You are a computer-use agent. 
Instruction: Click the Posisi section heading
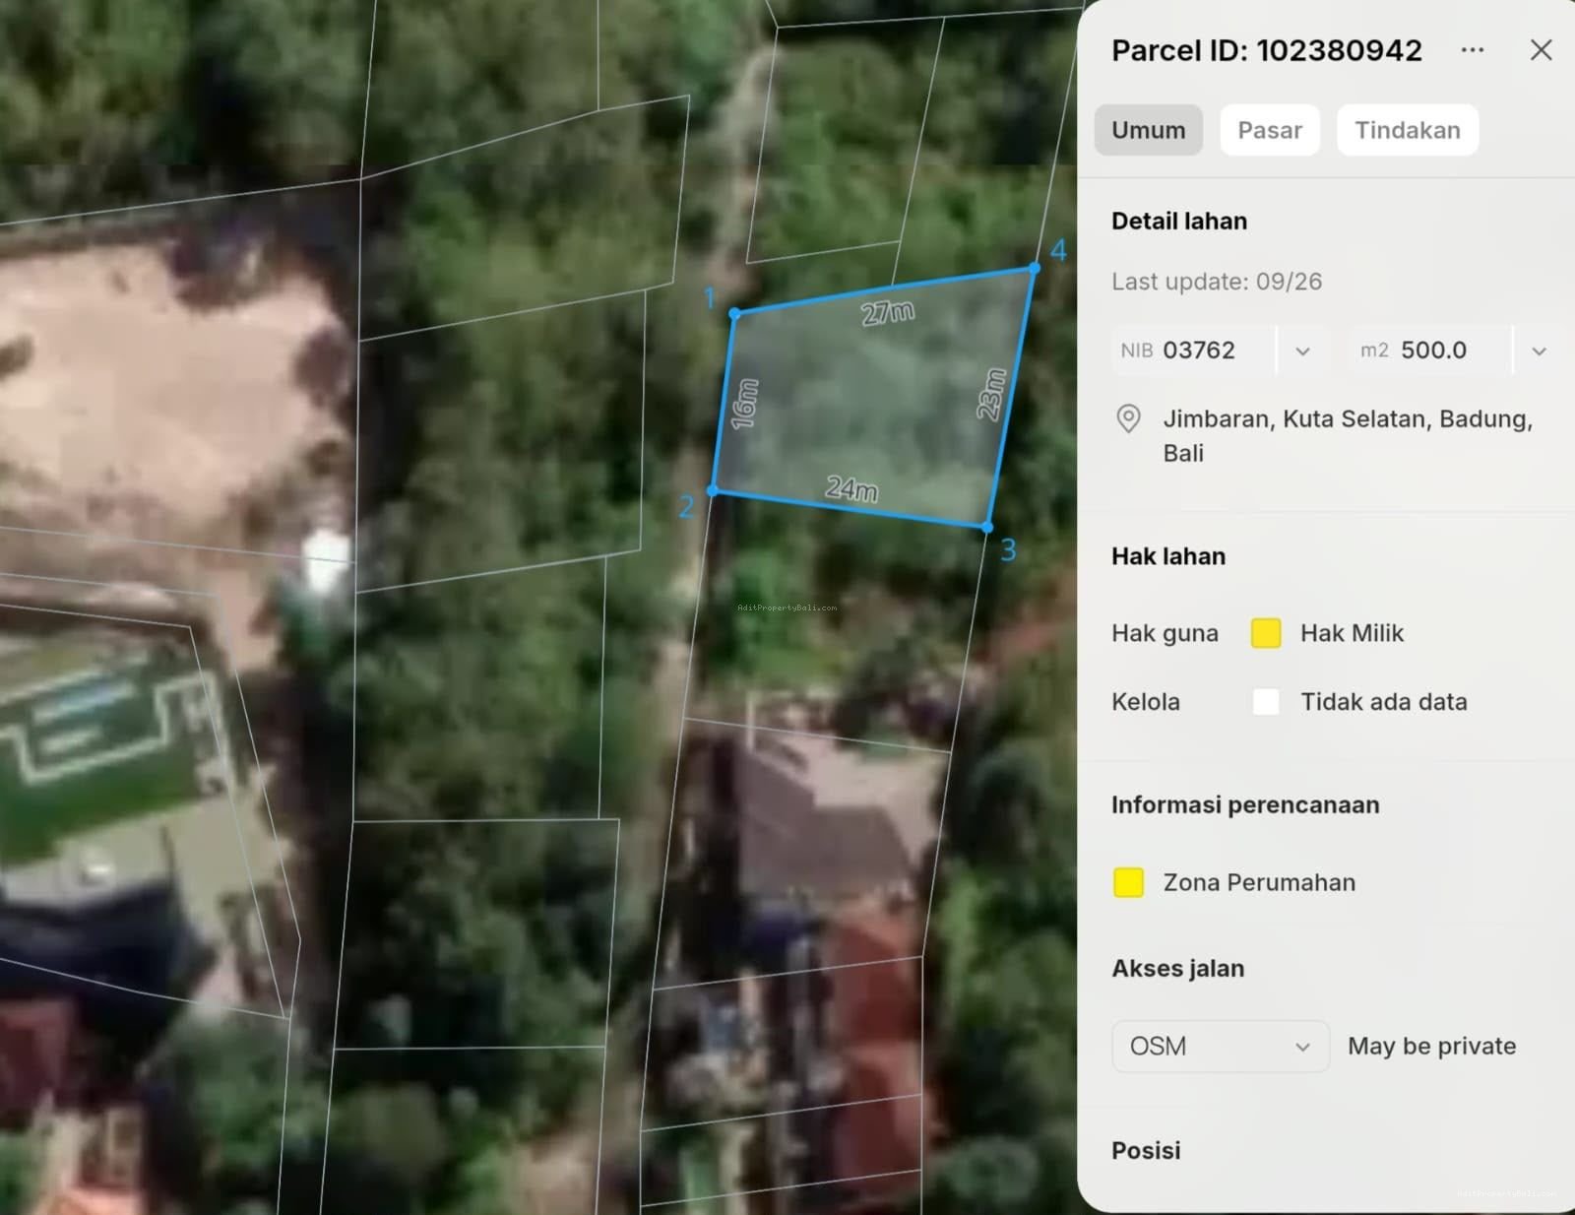click(x=1146, y=1150)
